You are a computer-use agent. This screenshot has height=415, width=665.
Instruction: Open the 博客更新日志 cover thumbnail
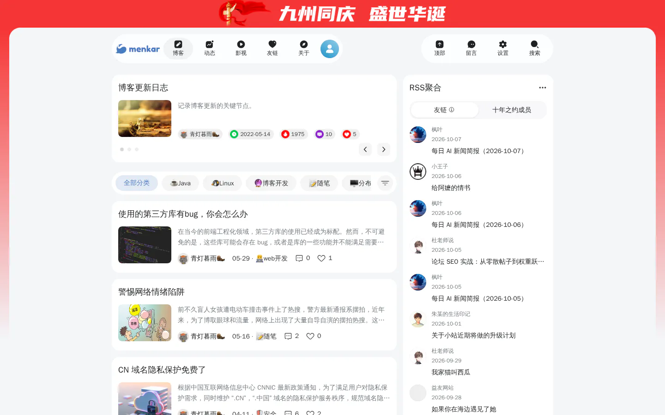[x=145, y=119]
